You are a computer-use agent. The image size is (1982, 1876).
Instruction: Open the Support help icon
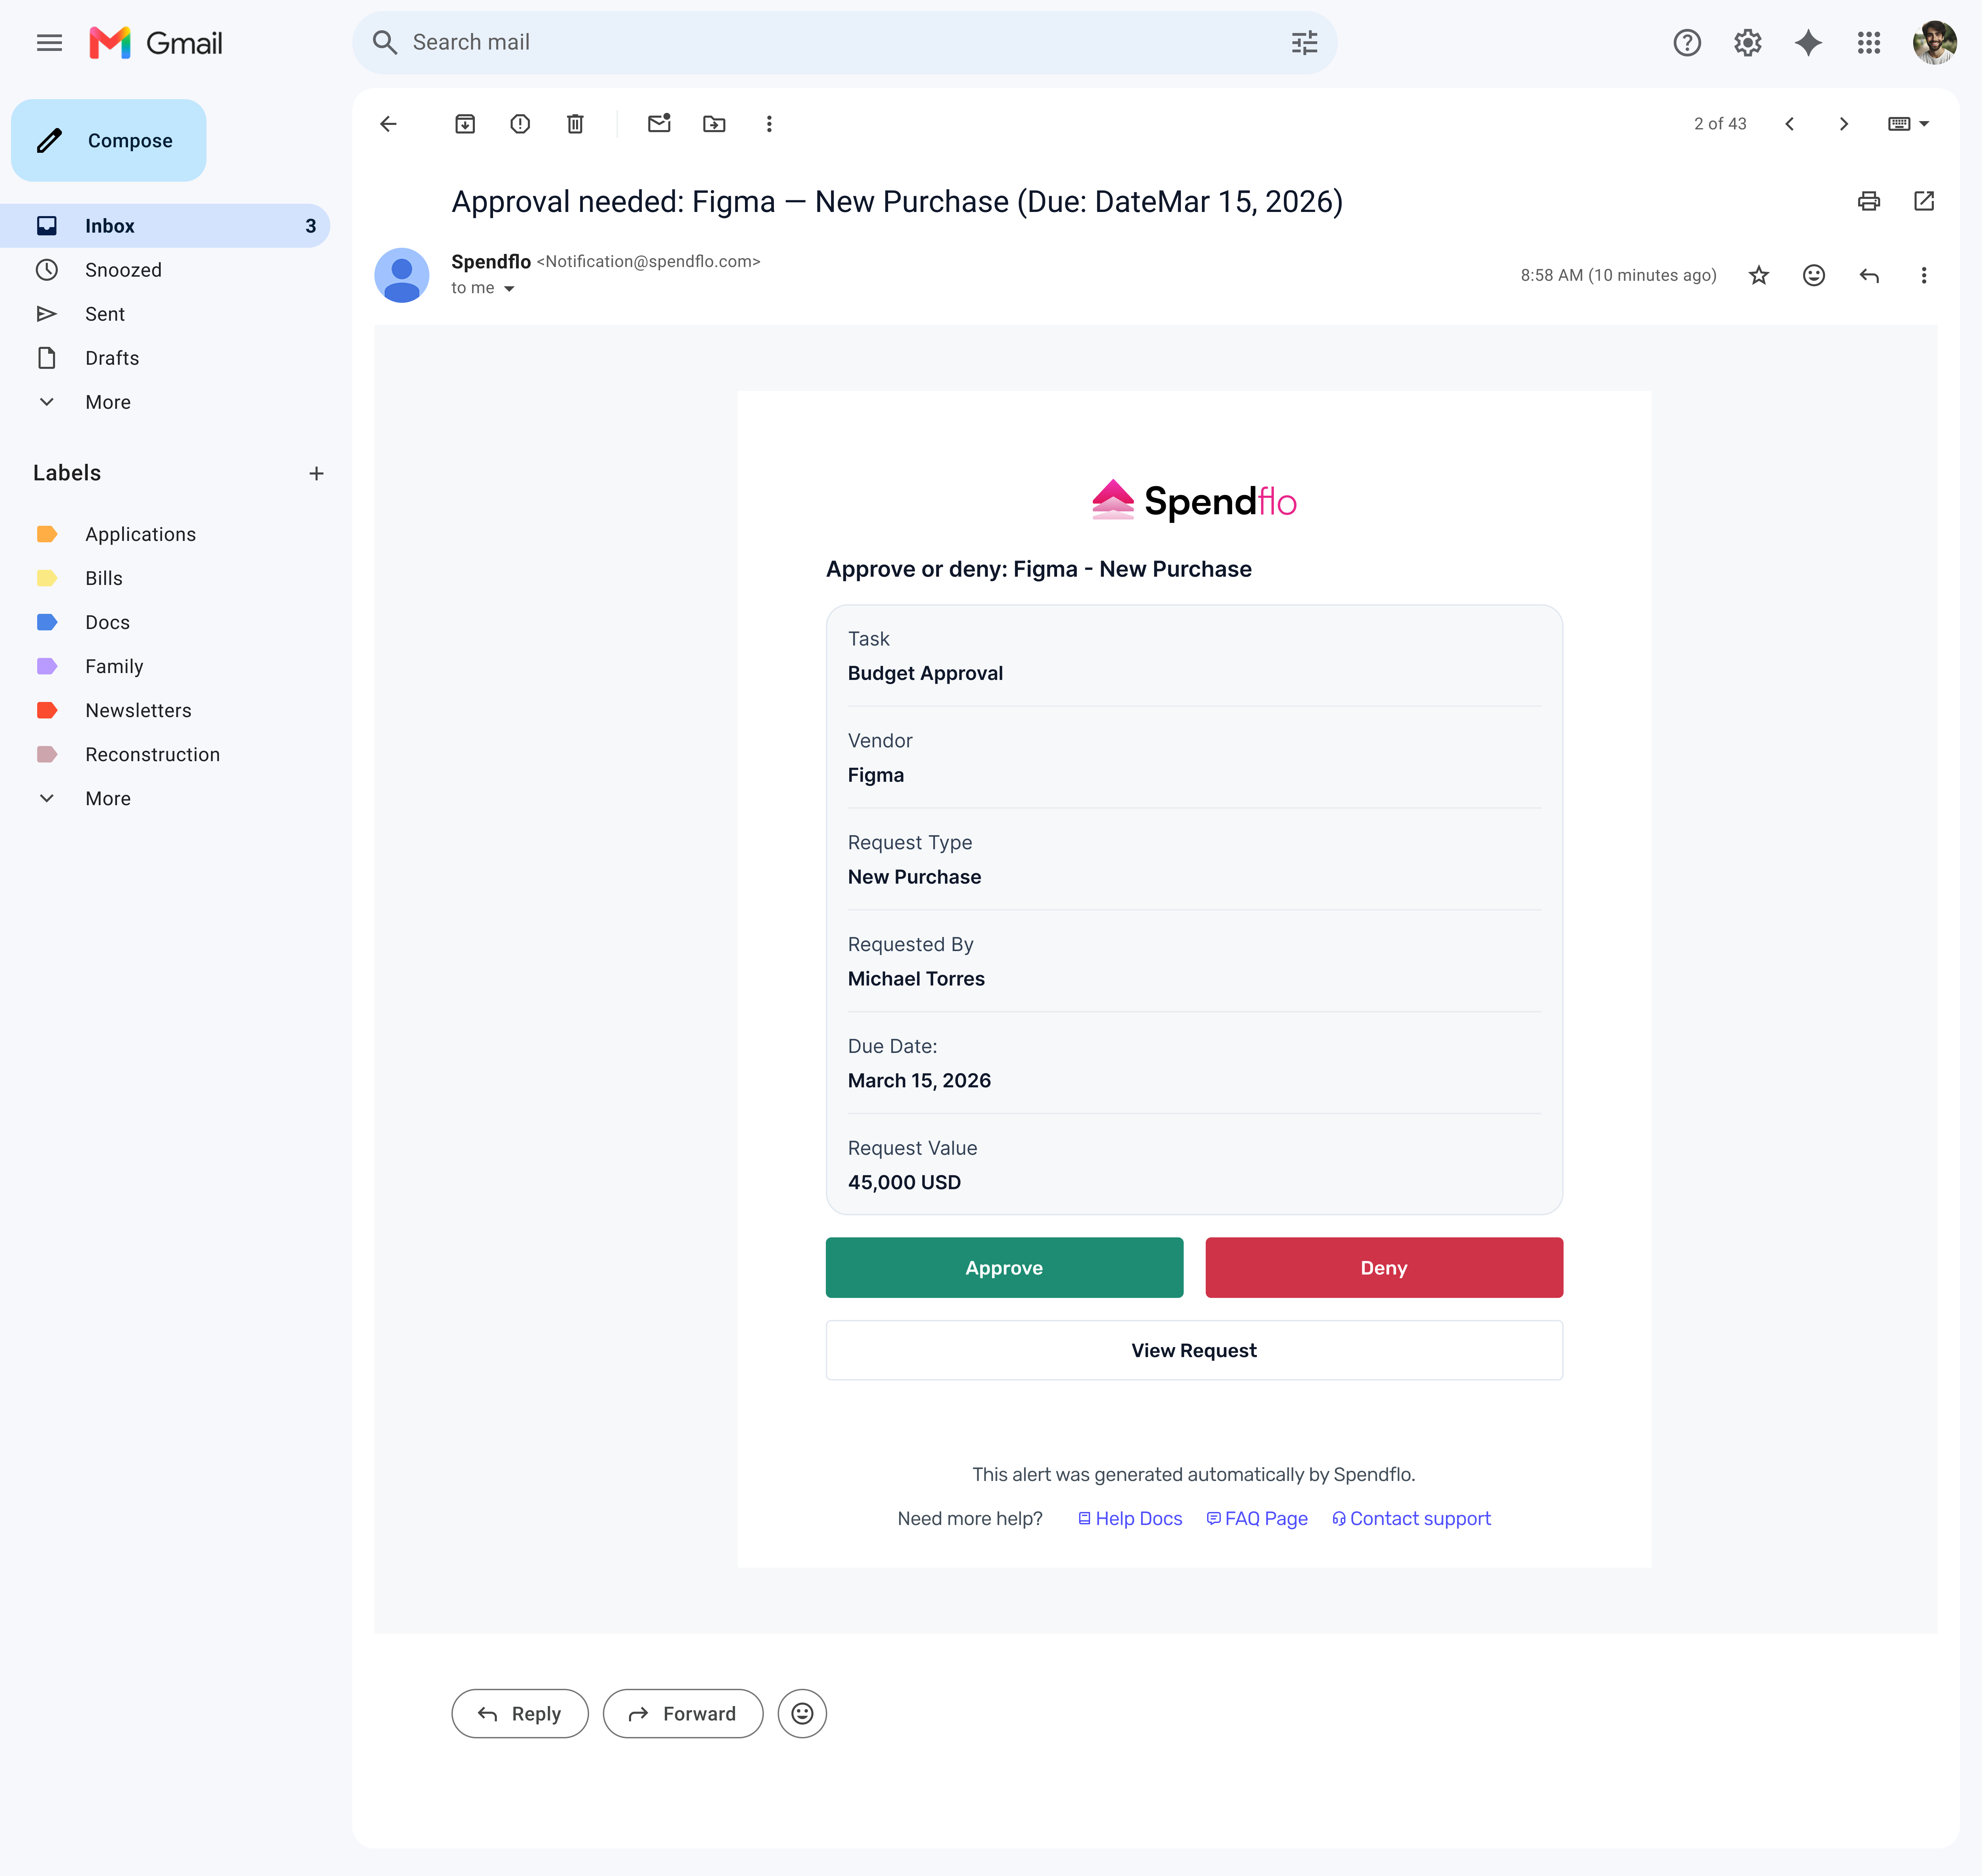click(x=1687, y=43)
